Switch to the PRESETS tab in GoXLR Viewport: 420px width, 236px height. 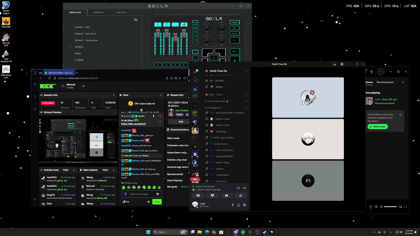point(121,12)
